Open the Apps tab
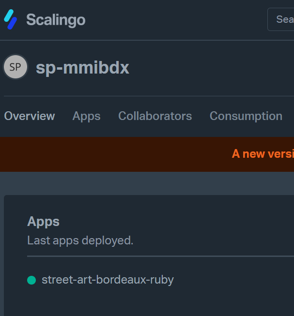This screenshot has height=316, width=294. click(86, 116)
